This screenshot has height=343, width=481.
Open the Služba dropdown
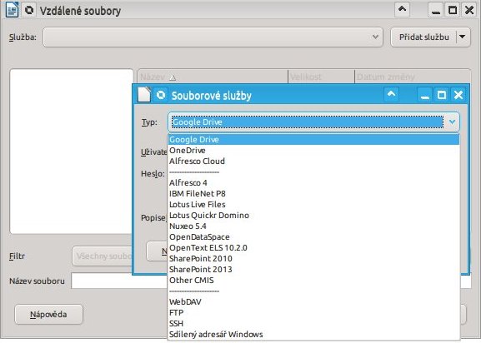click(213, 37)
